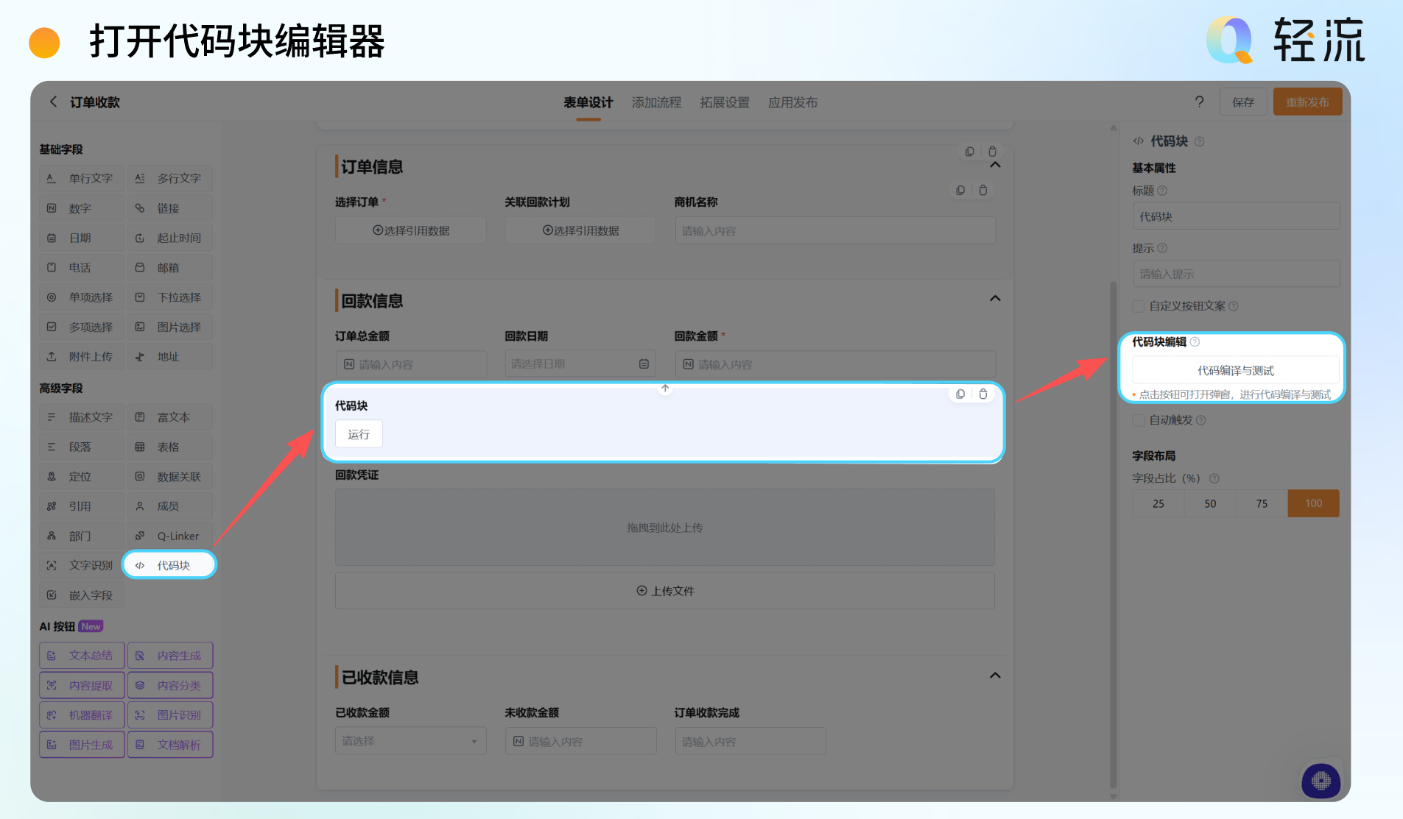The width and height of the screenshot is (1403, 819).
Task: Click the 标题 input containing 代码块
Action: [1236, 216]
